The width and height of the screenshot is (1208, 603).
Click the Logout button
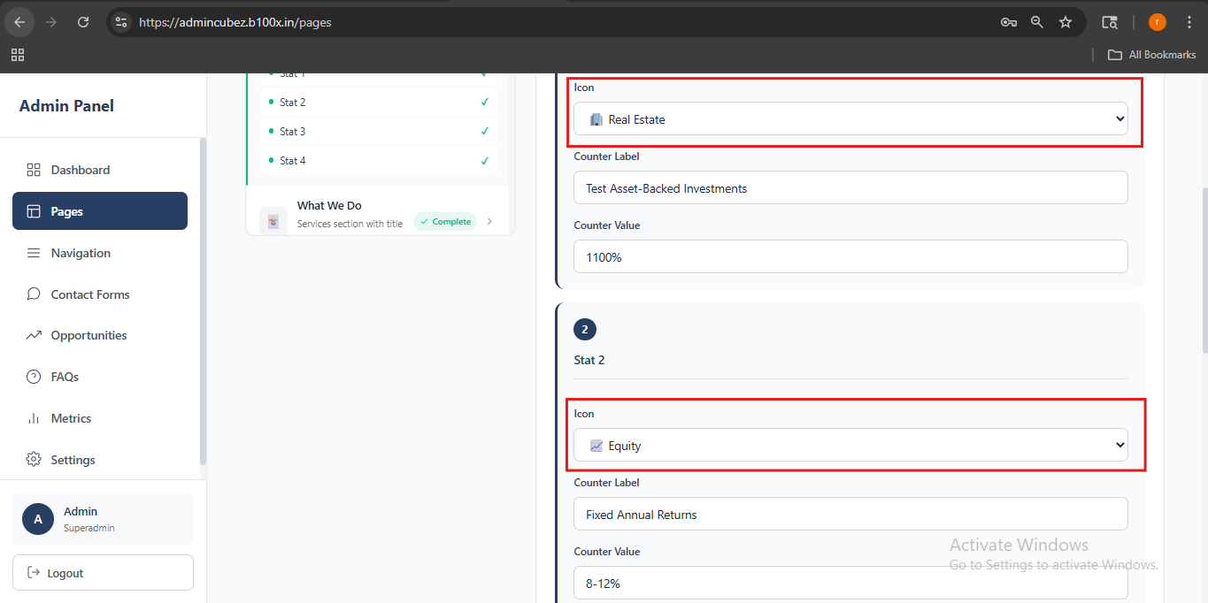[x=103, y=573]
